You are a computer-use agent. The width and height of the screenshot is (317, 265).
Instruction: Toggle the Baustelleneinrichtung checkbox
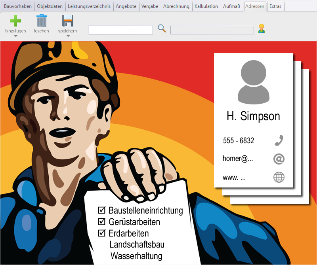click(101, 210)
